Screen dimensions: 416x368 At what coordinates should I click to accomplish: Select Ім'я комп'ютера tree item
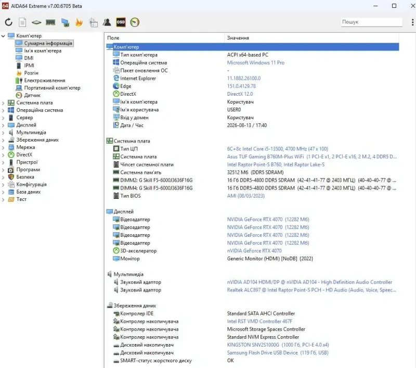click(43, 50)
